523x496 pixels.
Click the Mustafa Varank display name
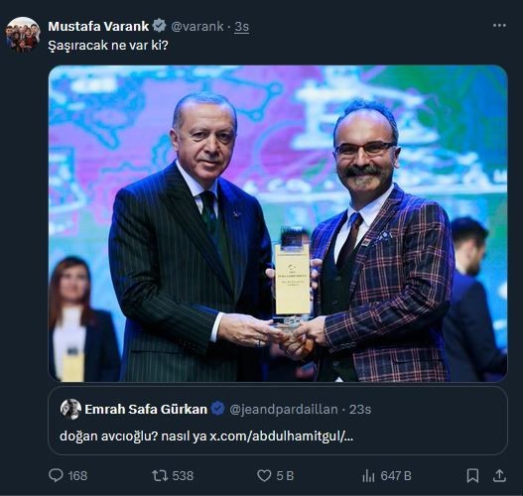pos(98,27)
